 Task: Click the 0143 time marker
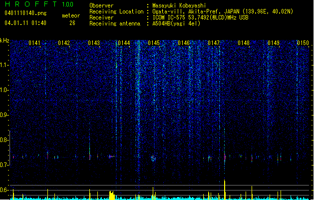94,43
